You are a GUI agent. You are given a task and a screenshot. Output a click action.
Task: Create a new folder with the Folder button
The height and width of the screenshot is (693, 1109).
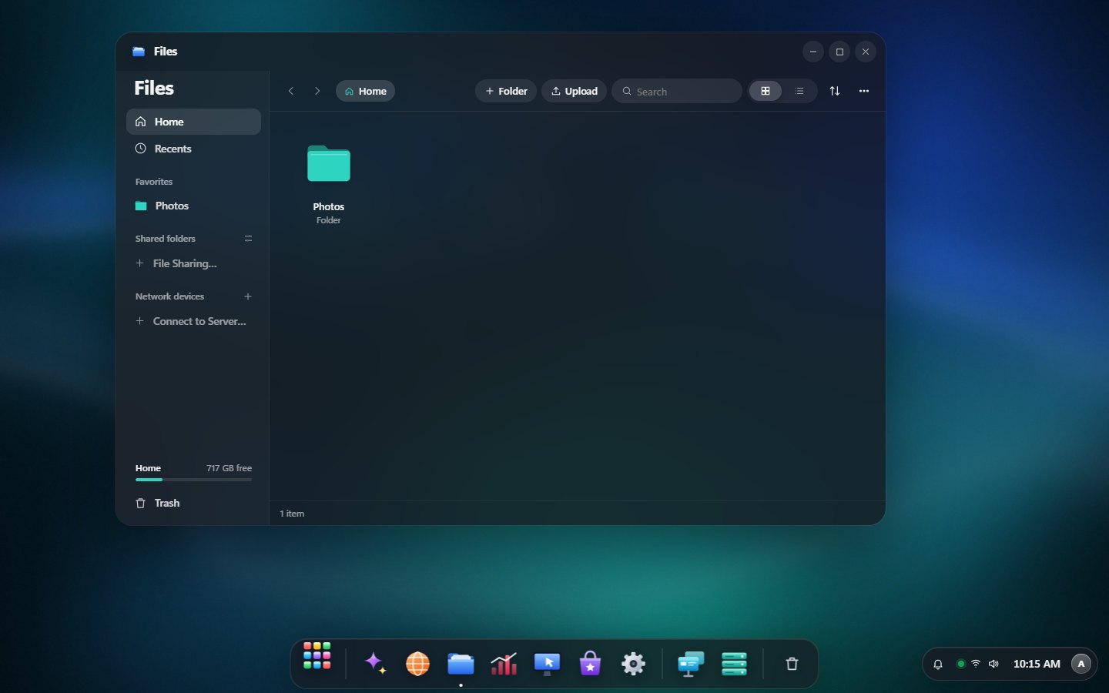(x=506, y=91)
